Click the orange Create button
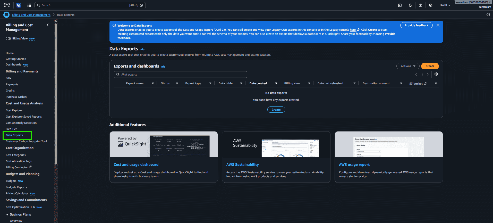 tap(430, 66)
